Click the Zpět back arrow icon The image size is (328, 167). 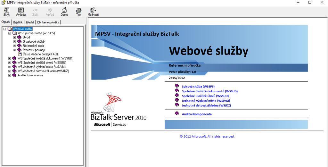point(35,10)
